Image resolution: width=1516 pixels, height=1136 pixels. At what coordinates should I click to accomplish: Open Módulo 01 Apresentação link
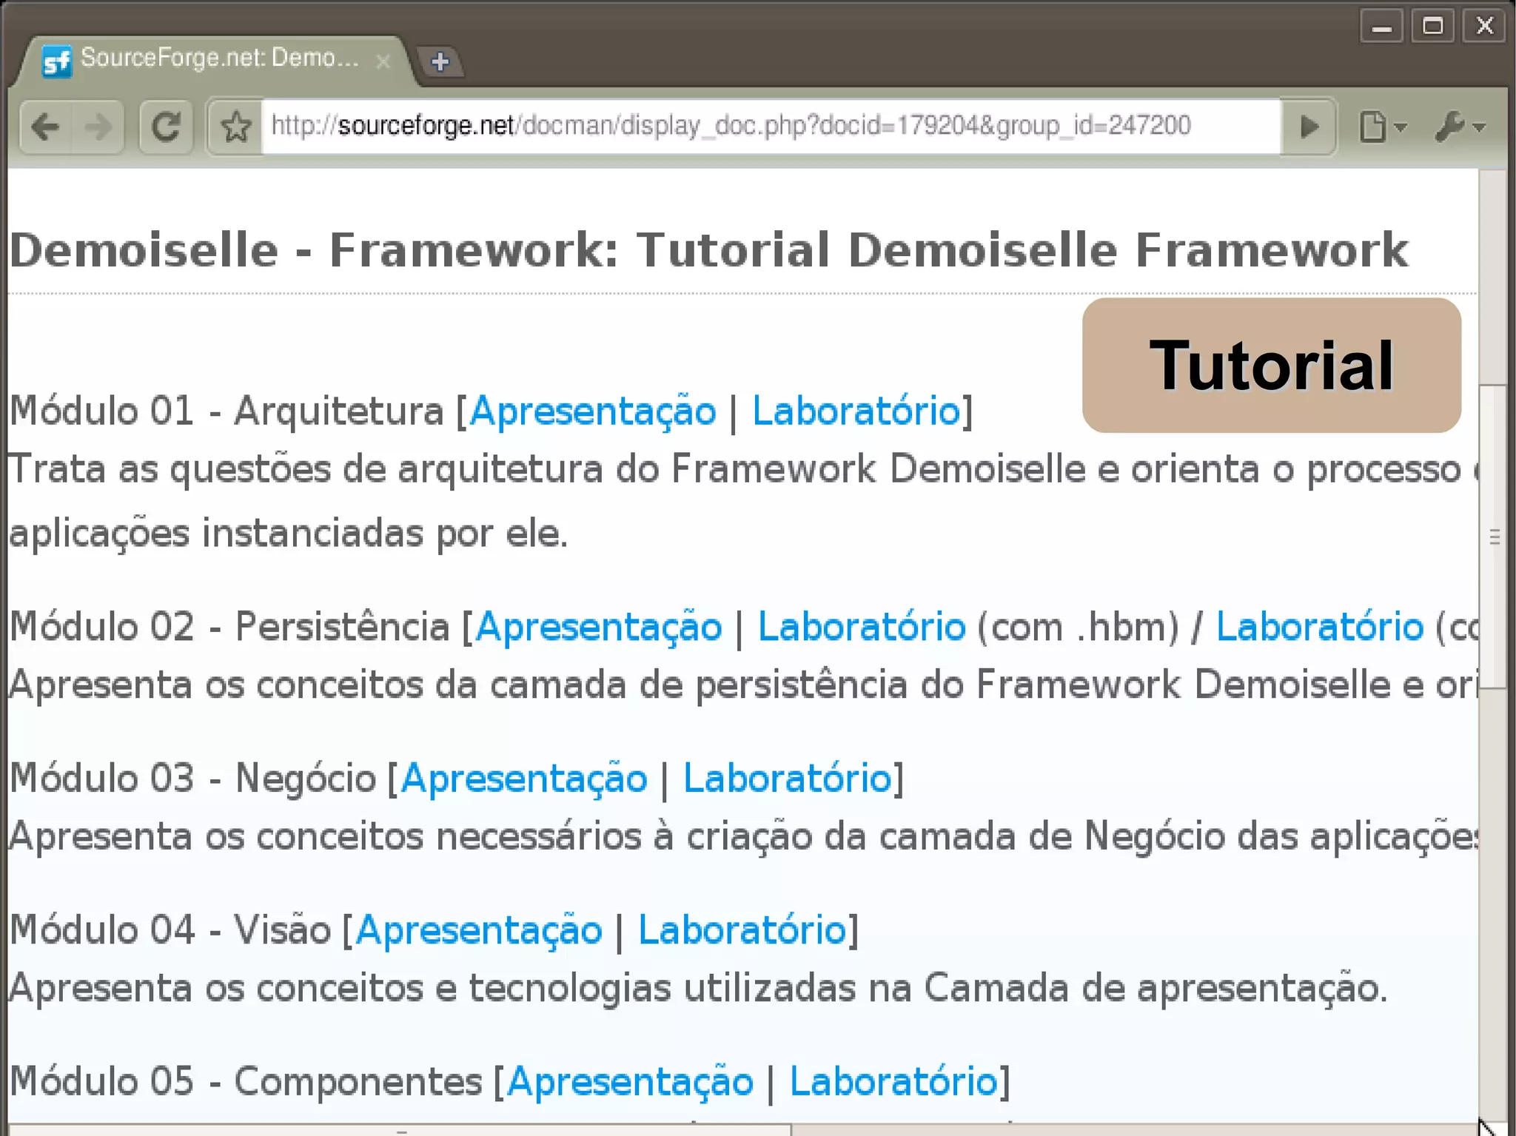coord(593,411)
